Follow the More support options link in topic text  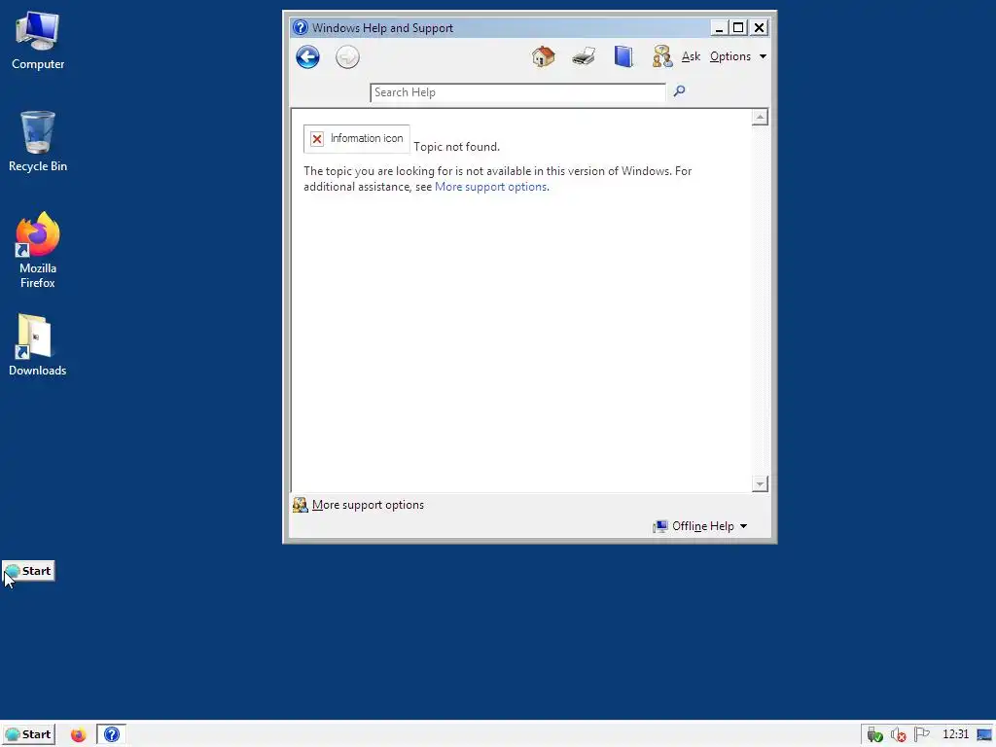490,187
